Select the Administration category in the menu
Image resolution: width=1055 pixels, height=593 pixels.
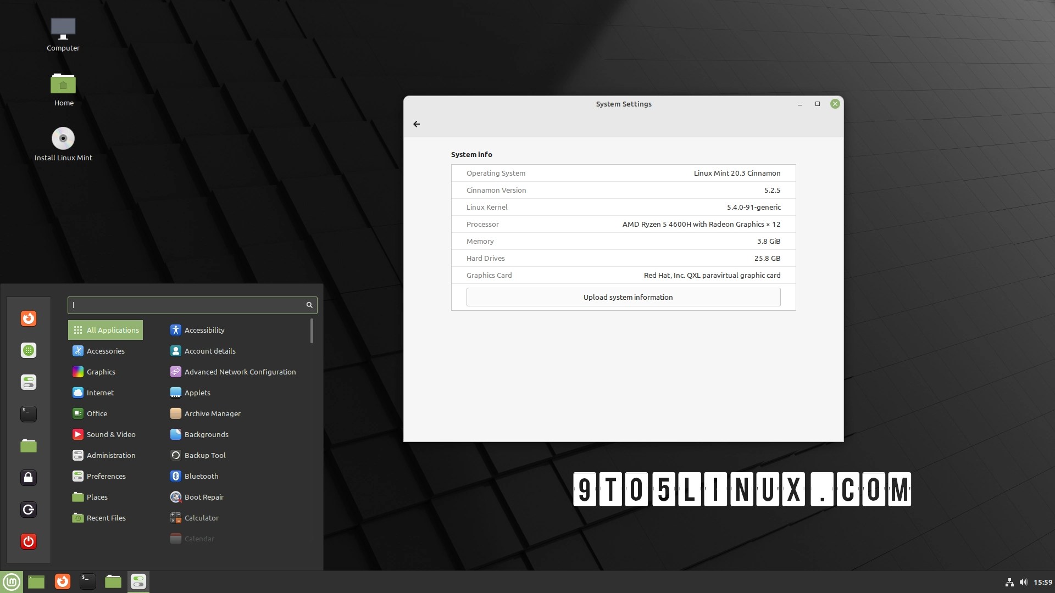110,455
